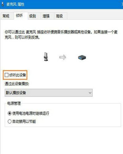Click the playback device speaker icon

tap(82, 57)
